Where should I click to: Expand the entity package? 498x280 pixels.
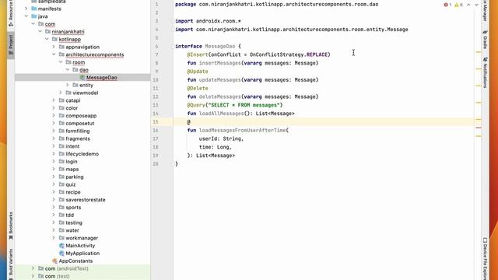pos(68,85)
